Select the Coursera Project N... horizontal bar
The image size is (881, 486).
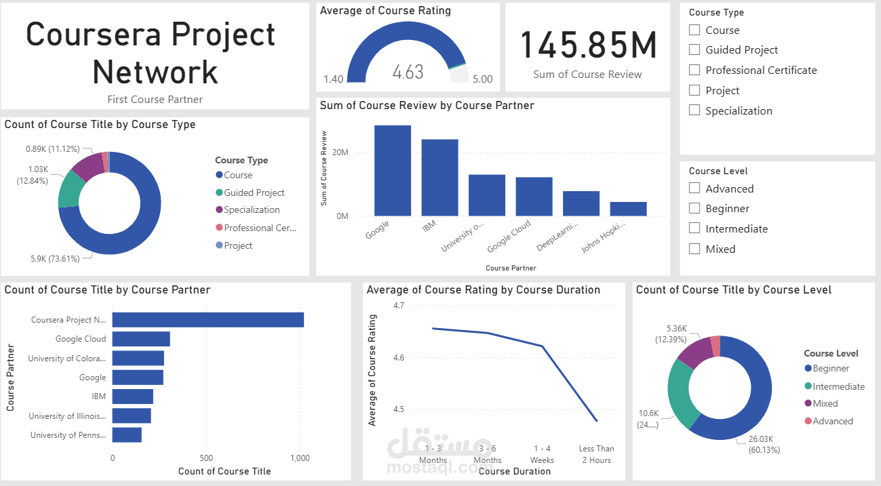click(208, 320)
